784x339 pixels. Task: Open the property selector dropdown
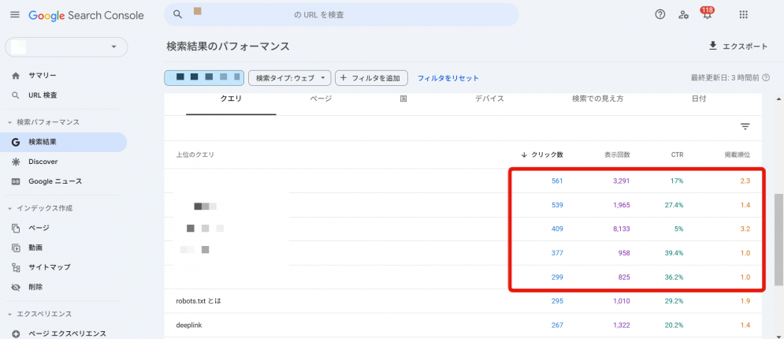pyautogui.click(x=66, y=47)
